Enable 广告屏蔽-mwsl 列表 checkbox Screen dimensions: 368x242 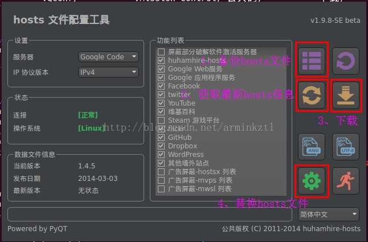[161, 188]
